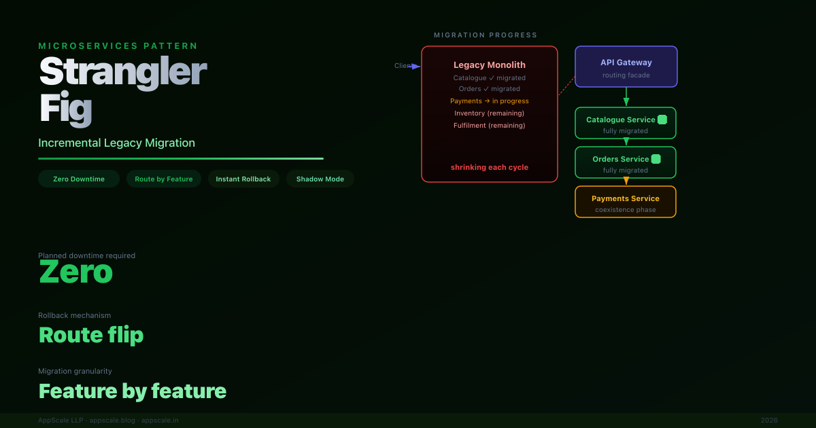Screen dimensions: 816x428
Task: Select the Route by Feature pill
Action: pos(164,179)
